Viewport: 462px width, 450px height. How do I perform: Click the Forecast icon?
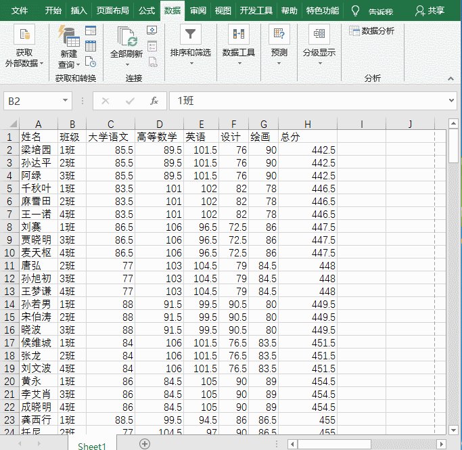279,35
